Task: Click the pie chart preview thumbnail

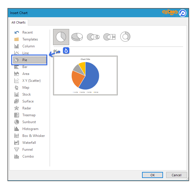Action: [86, 75]
